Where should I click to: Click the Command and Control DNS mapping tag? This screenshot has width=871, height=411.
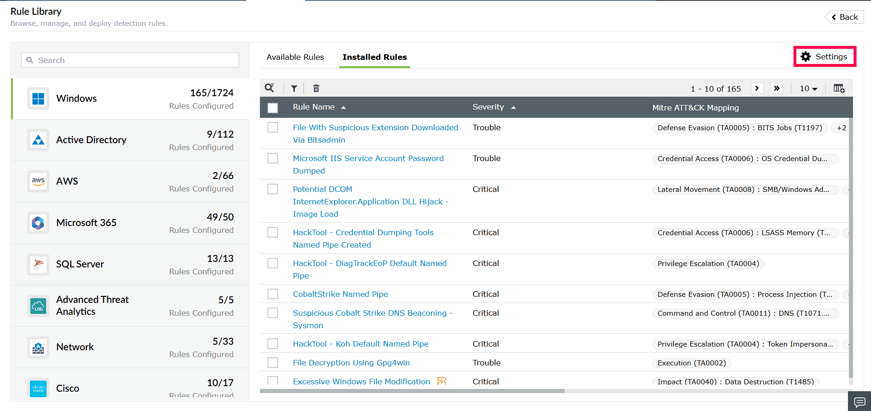[x=745, y=313]
